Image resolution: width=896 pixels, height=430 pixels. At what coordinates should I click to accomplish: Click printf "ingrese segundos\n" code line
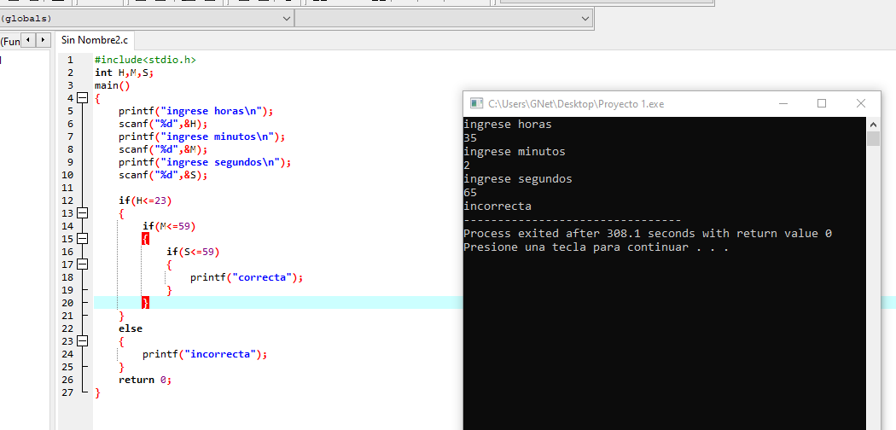(205, 162)
